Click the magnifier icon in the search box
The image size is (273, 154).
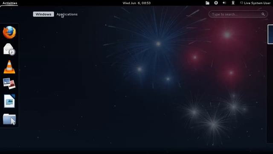pos(263,14)
